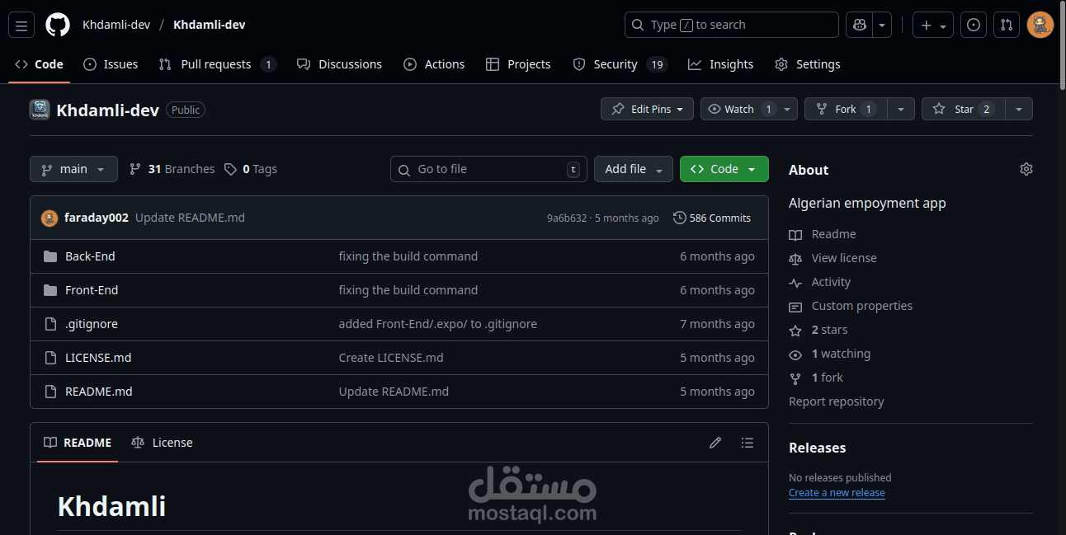This screenshot has height=535, width=1066.
Task: Click the repository avatar image next to Khdamli-dev
Action: click(x=40, y=110)
